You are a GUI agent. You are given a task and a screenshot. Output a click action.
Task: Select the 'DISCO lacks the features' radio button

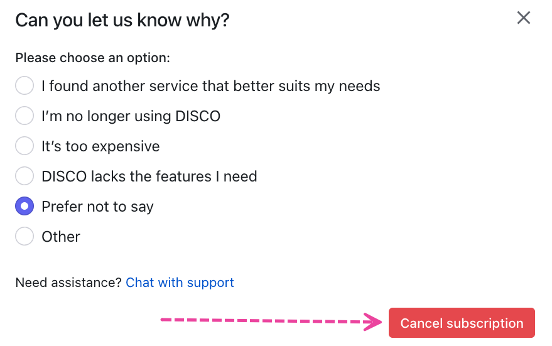pos(24,176)
